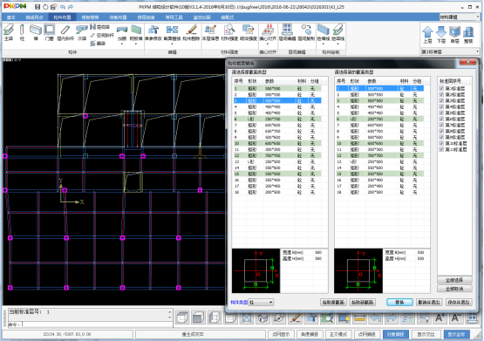
Task: Click the 层间梁 inter-story beam tool
Action: tap(100, 27)
